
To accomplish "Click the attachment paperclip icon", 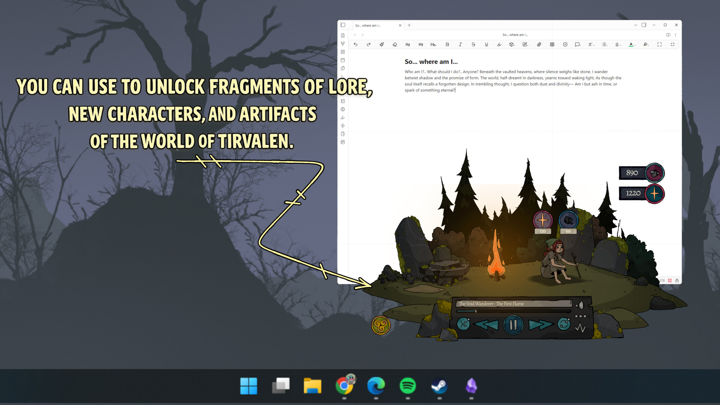I will (539, 44).
